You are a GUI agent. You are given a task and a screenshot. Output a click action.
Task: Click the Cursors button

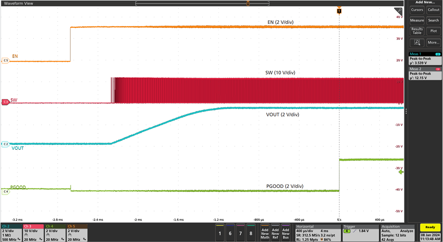[x=417, y=10]
